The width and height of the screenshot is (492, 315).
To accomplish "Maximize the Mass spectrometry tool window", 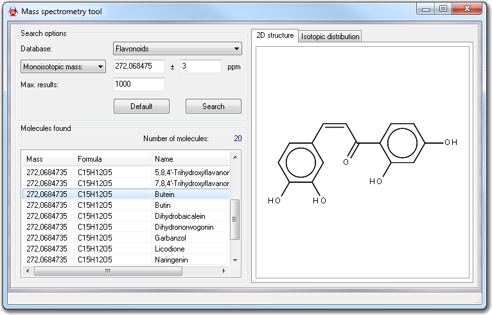I will tap(443, 9).
